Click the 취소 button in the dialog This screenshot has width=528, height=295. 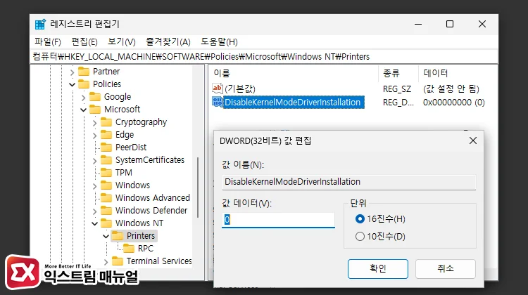446,269
